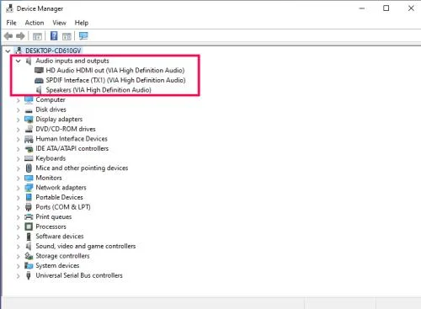Click the Network adapters icon
The width and height of the screenshot is (421, 309).
[x=29, y=188]
